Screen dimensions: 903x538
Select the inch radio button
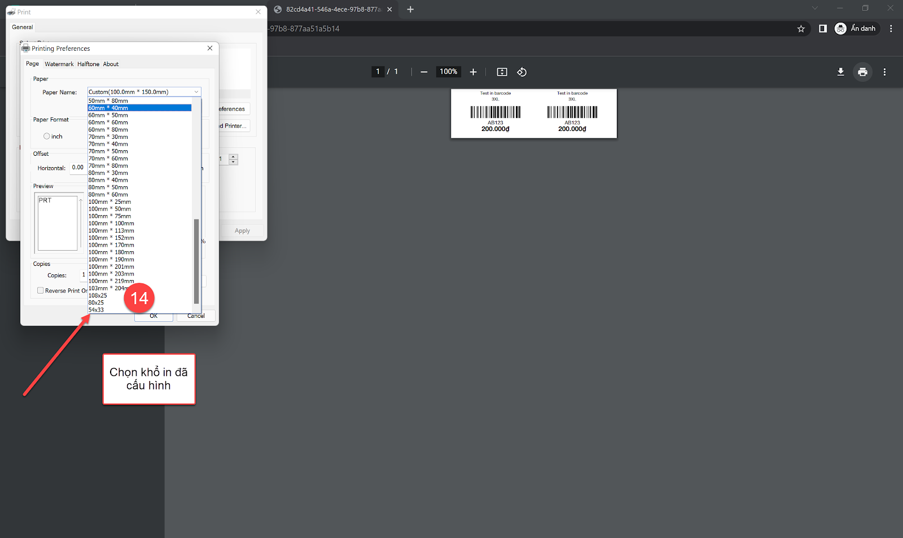47,136
